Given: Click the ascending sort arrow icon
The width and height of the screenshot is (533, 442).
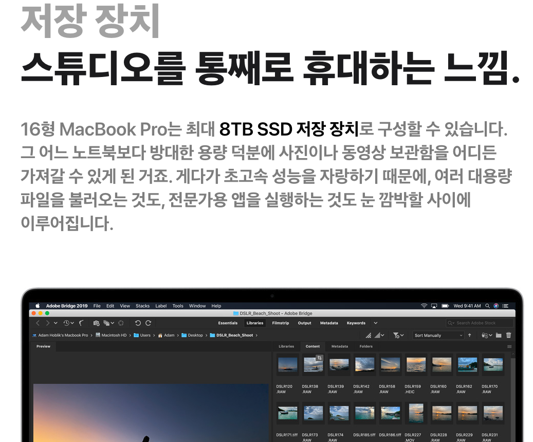Looking at the screenshot, I should tap(469, 335).
